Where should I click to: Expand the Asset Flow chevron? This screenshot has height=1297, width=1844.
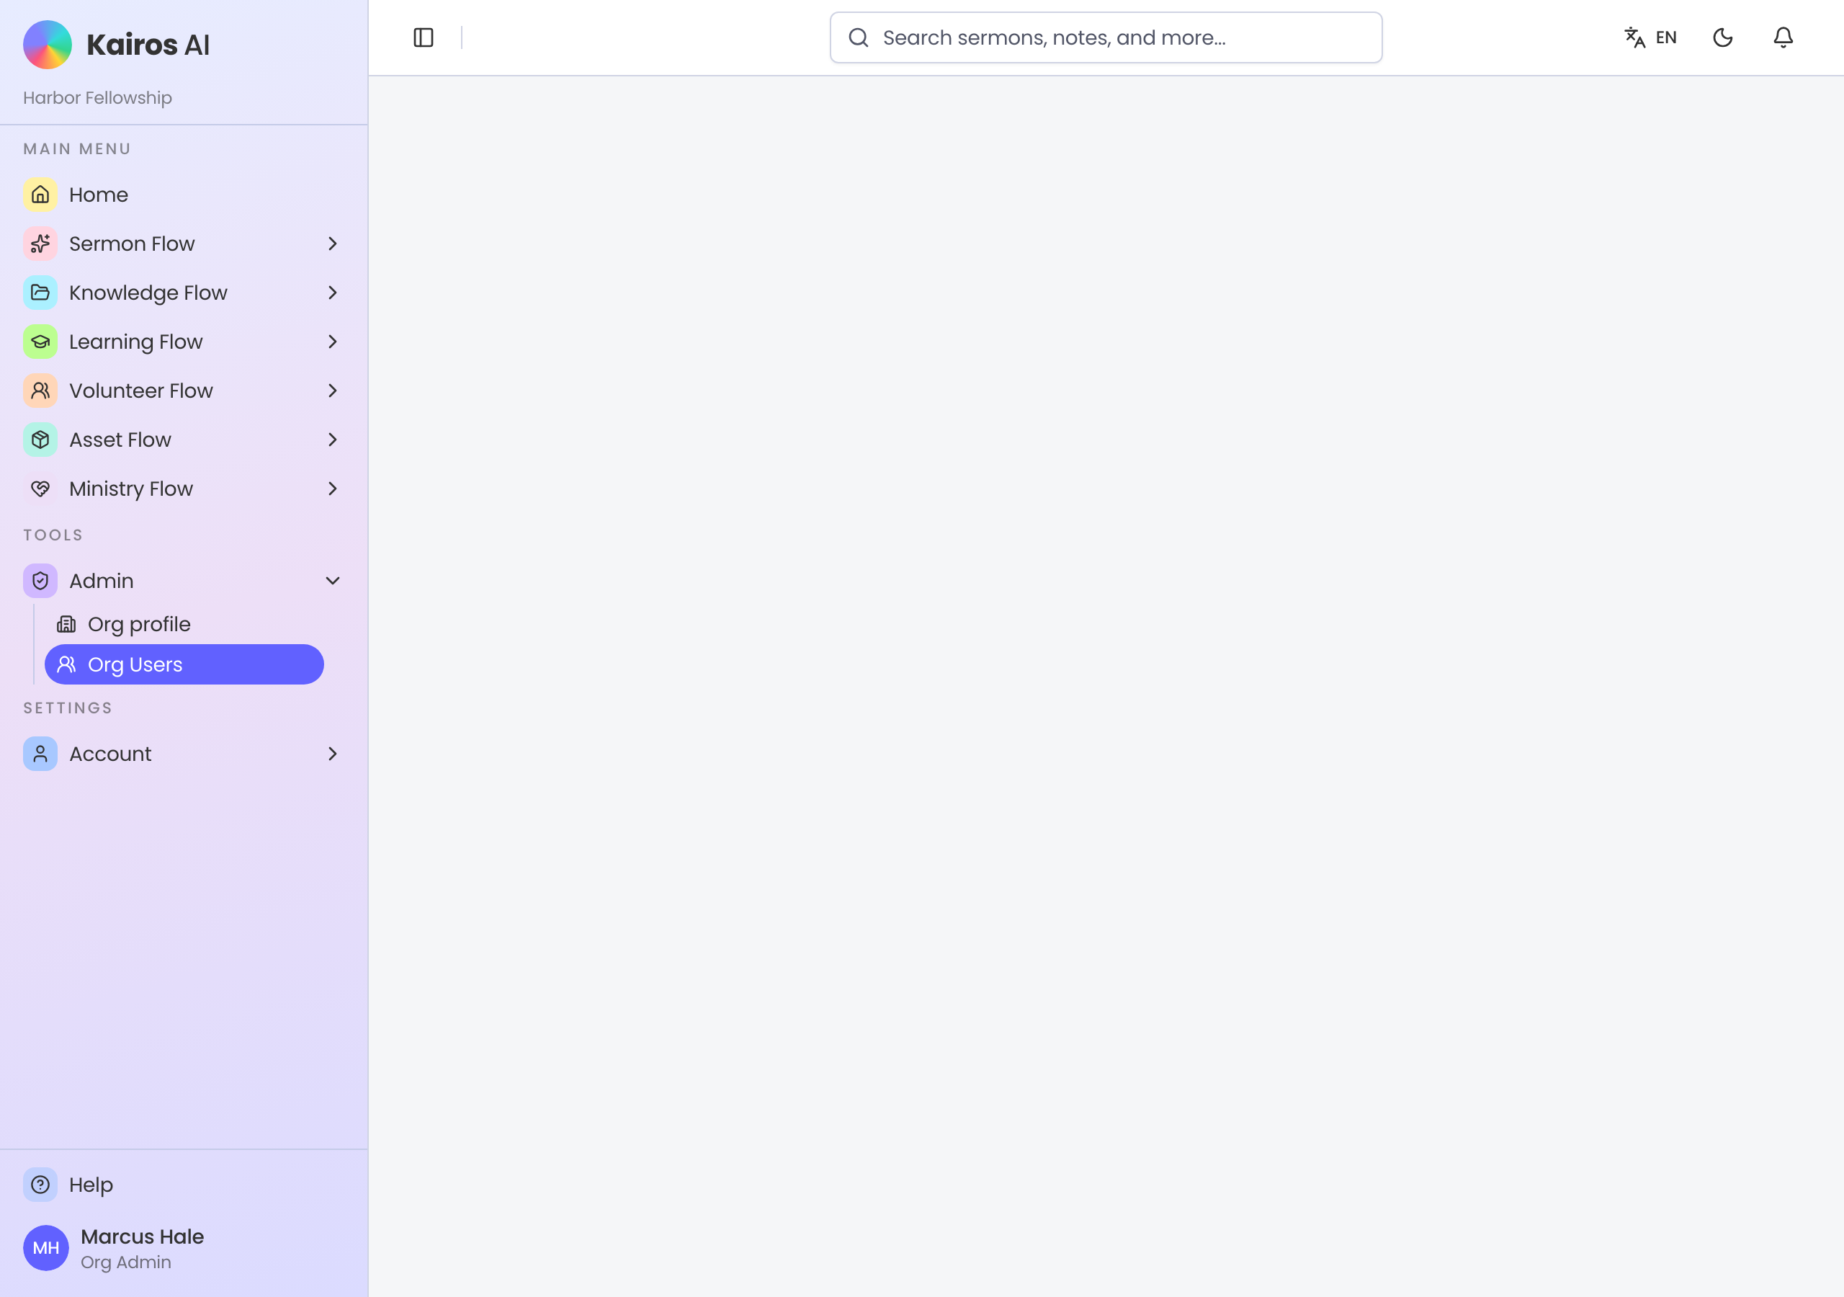coord(333,440)
